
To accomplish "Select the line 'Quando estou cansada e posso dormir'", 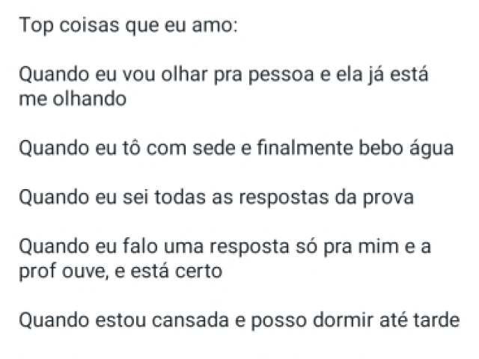I will 239,320.
